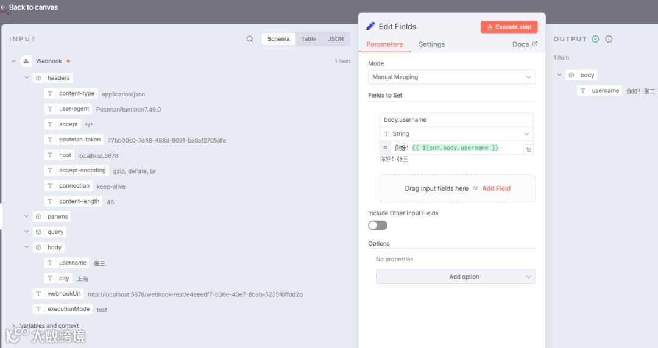Collapse the query group
This screenshot has width=658, height=348.
point(26,232)
